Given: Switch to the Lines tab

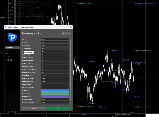Looking at the screenshot, I should (x=7, y=51).
